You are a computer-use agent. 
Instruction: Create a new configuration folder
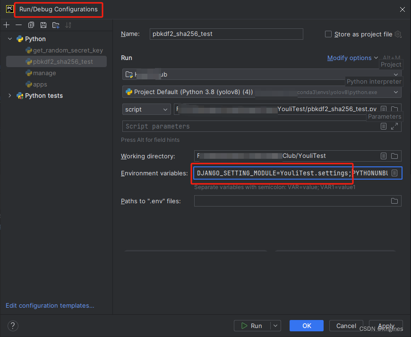pyautogui.click(x=56, y=25)
